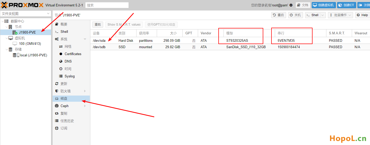Collapse the 虚拟机 tree group
This screenshot has height=145, width=370.
(7, 38)
